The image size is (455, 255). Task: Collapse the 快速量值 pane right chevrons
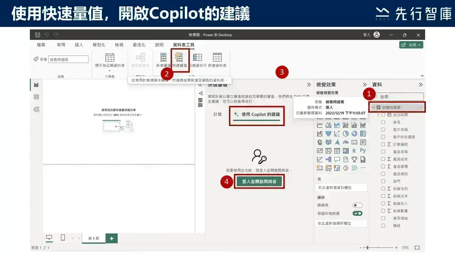click(309, 85)
